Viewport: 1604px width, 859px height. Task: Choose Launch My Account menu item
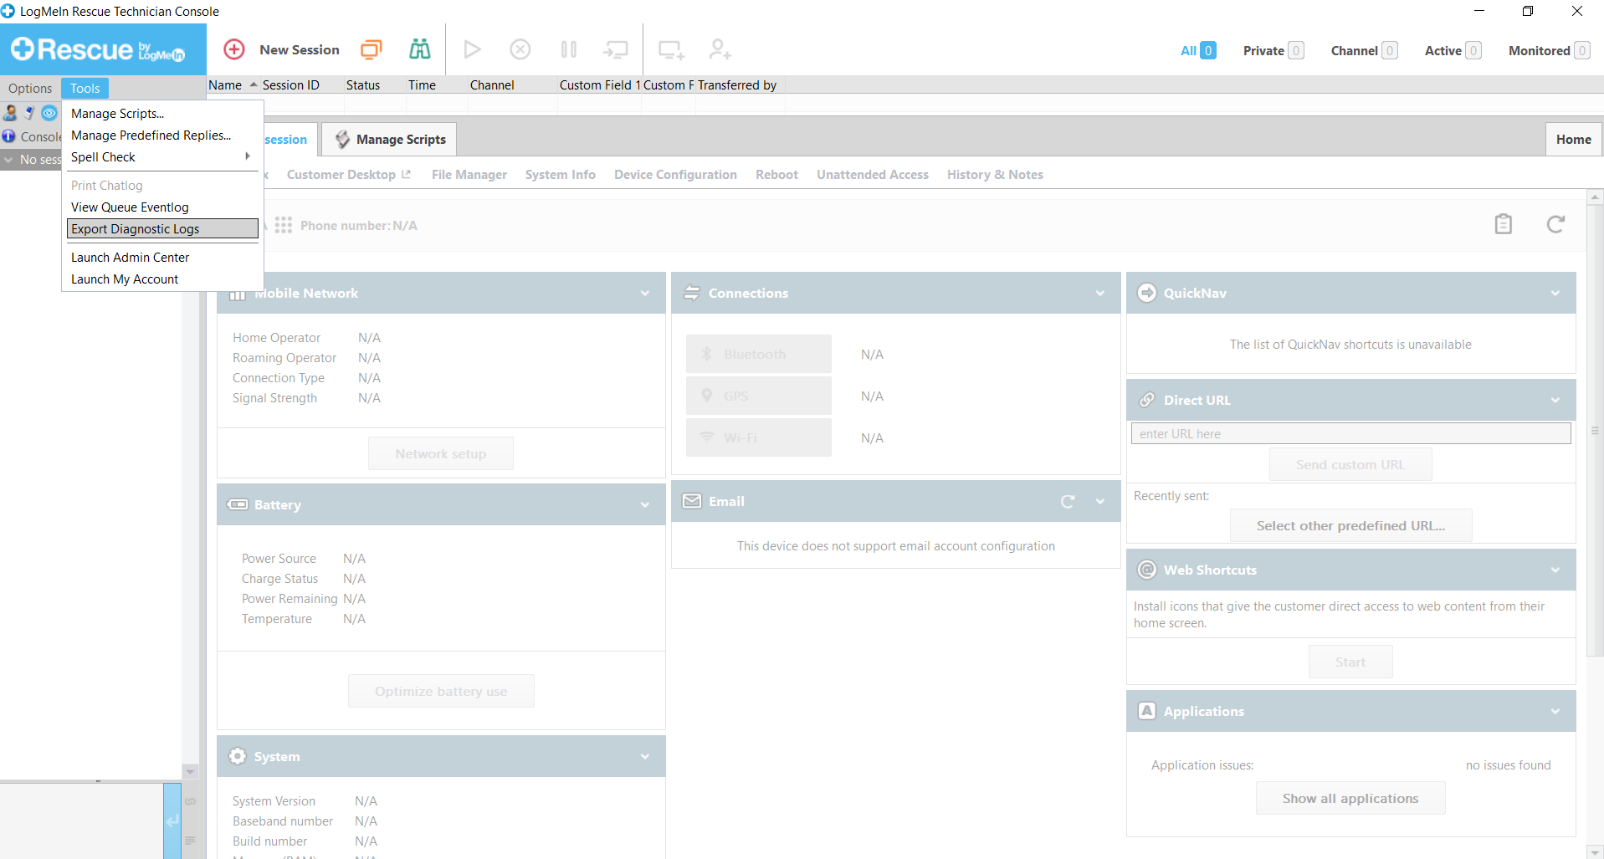[x=162, y=279]
